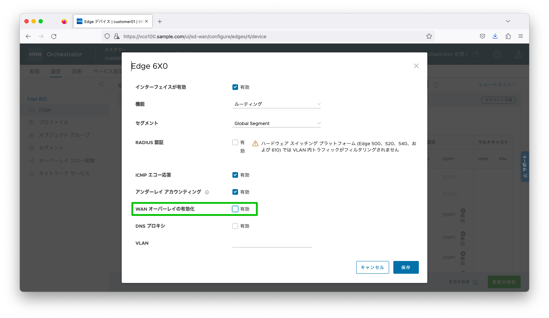
Task: Select the Edge デバイス browser tab
Action: point(110,21)
